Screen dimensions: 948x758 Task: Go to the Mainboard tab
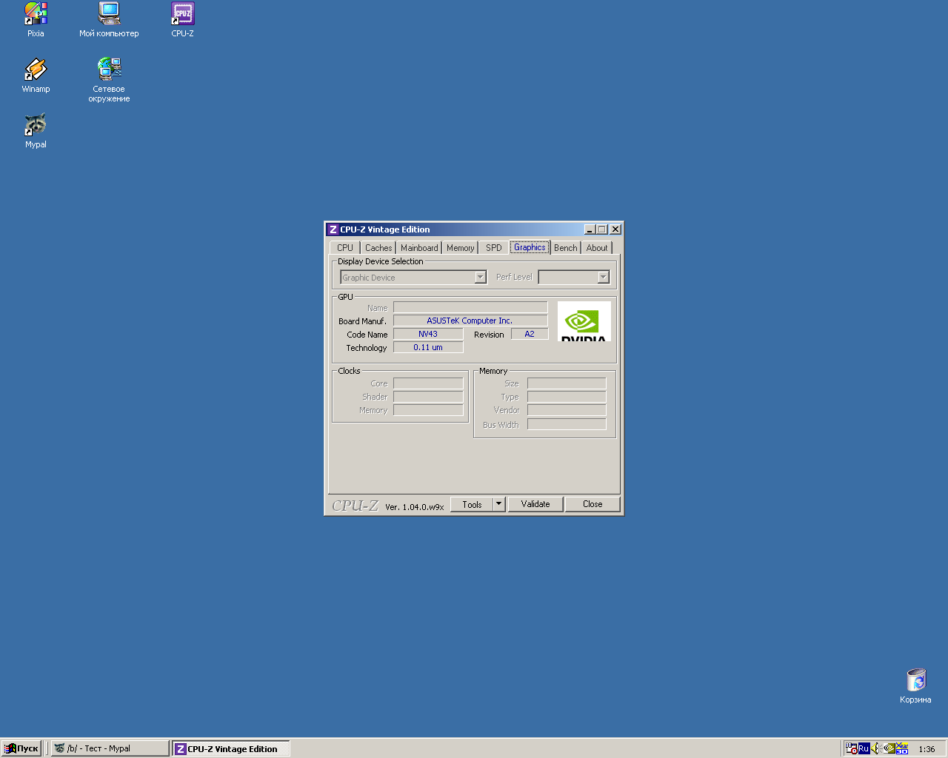[x=419, y=248]
